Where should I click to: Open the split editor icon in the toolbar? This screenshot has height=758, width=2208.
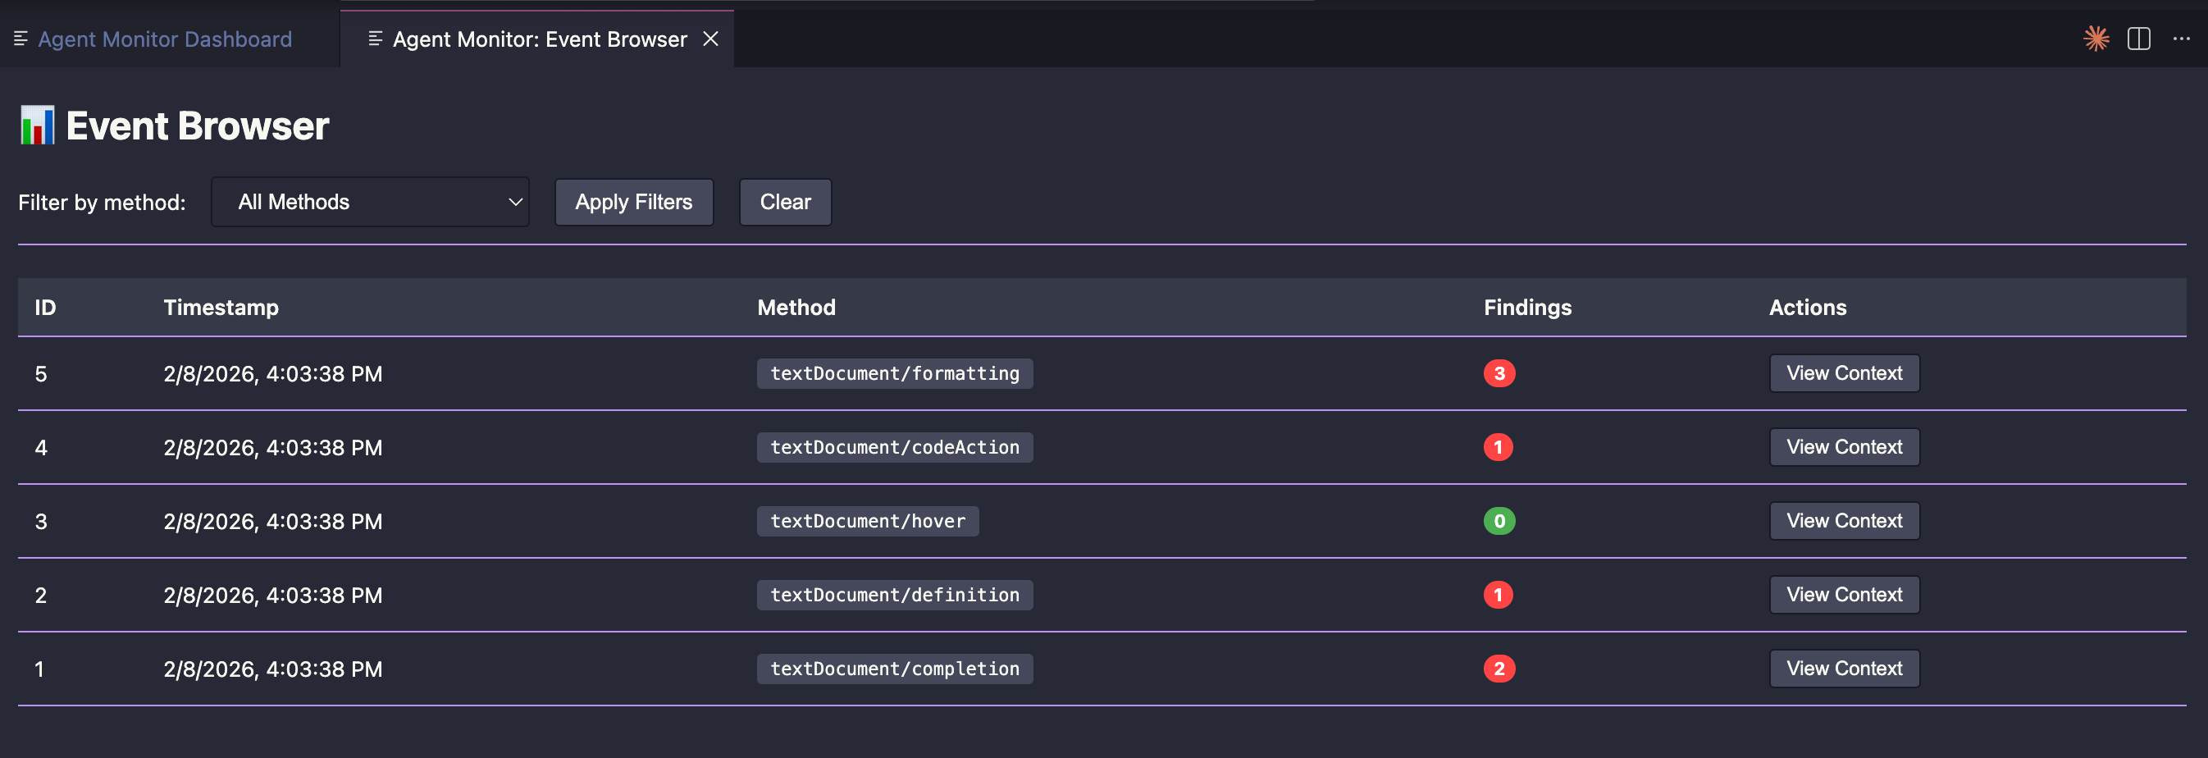[2137, 39]
